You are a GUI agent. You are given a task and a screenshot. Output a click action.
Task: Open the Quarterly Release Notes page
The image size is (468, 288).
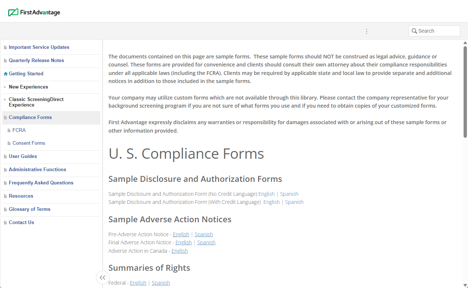36,60
